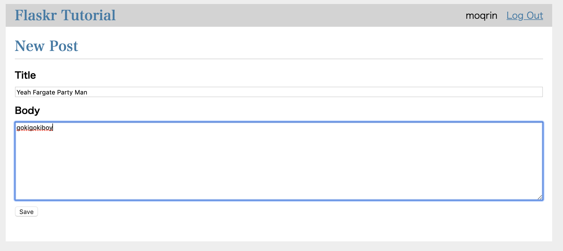Viewport: 563px width, 251px height.
Task: Click the word Party in Title field
Action: (65, 92)
